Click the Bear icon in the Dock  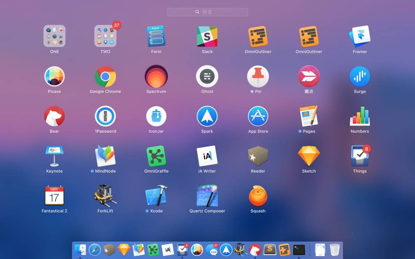point(255,250)
